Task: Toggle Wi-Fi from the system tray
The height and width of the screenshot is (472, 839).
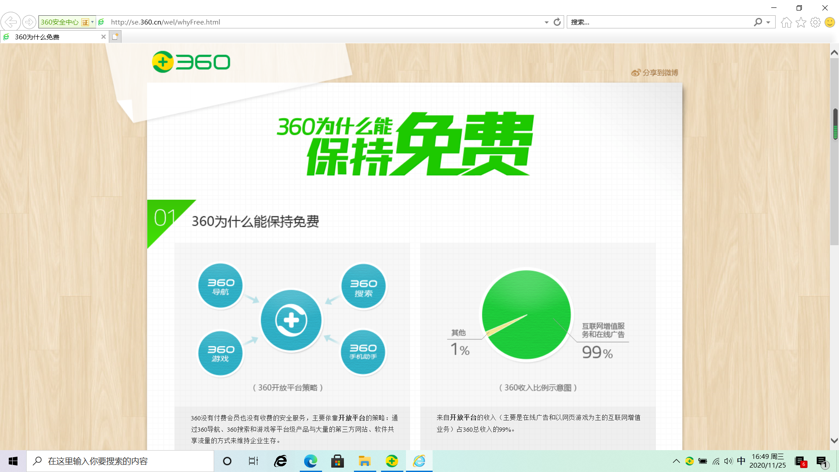Action: click(x=715, y=461)
